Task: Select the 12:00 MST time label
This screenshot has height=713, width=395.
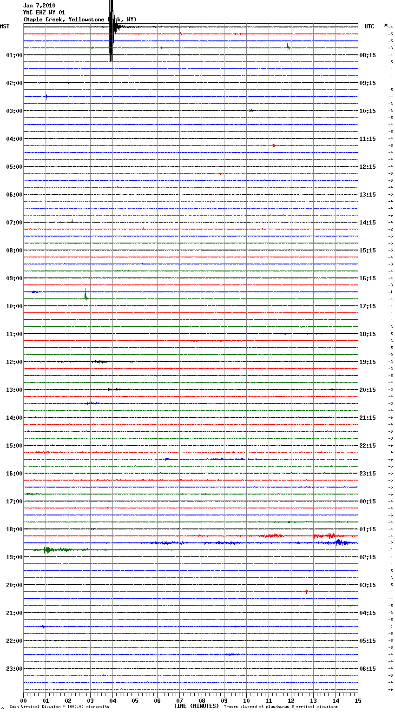Action: [14, 362]
